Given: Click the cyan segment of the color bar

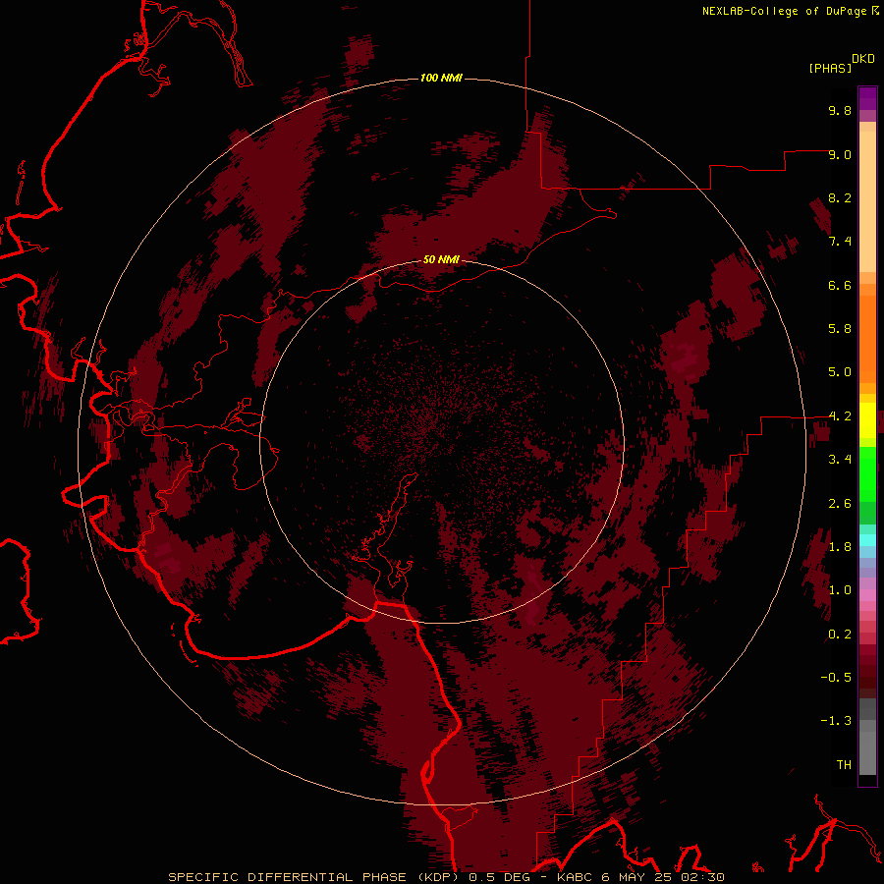Looking at the screenshot, I should coord(867,539).
